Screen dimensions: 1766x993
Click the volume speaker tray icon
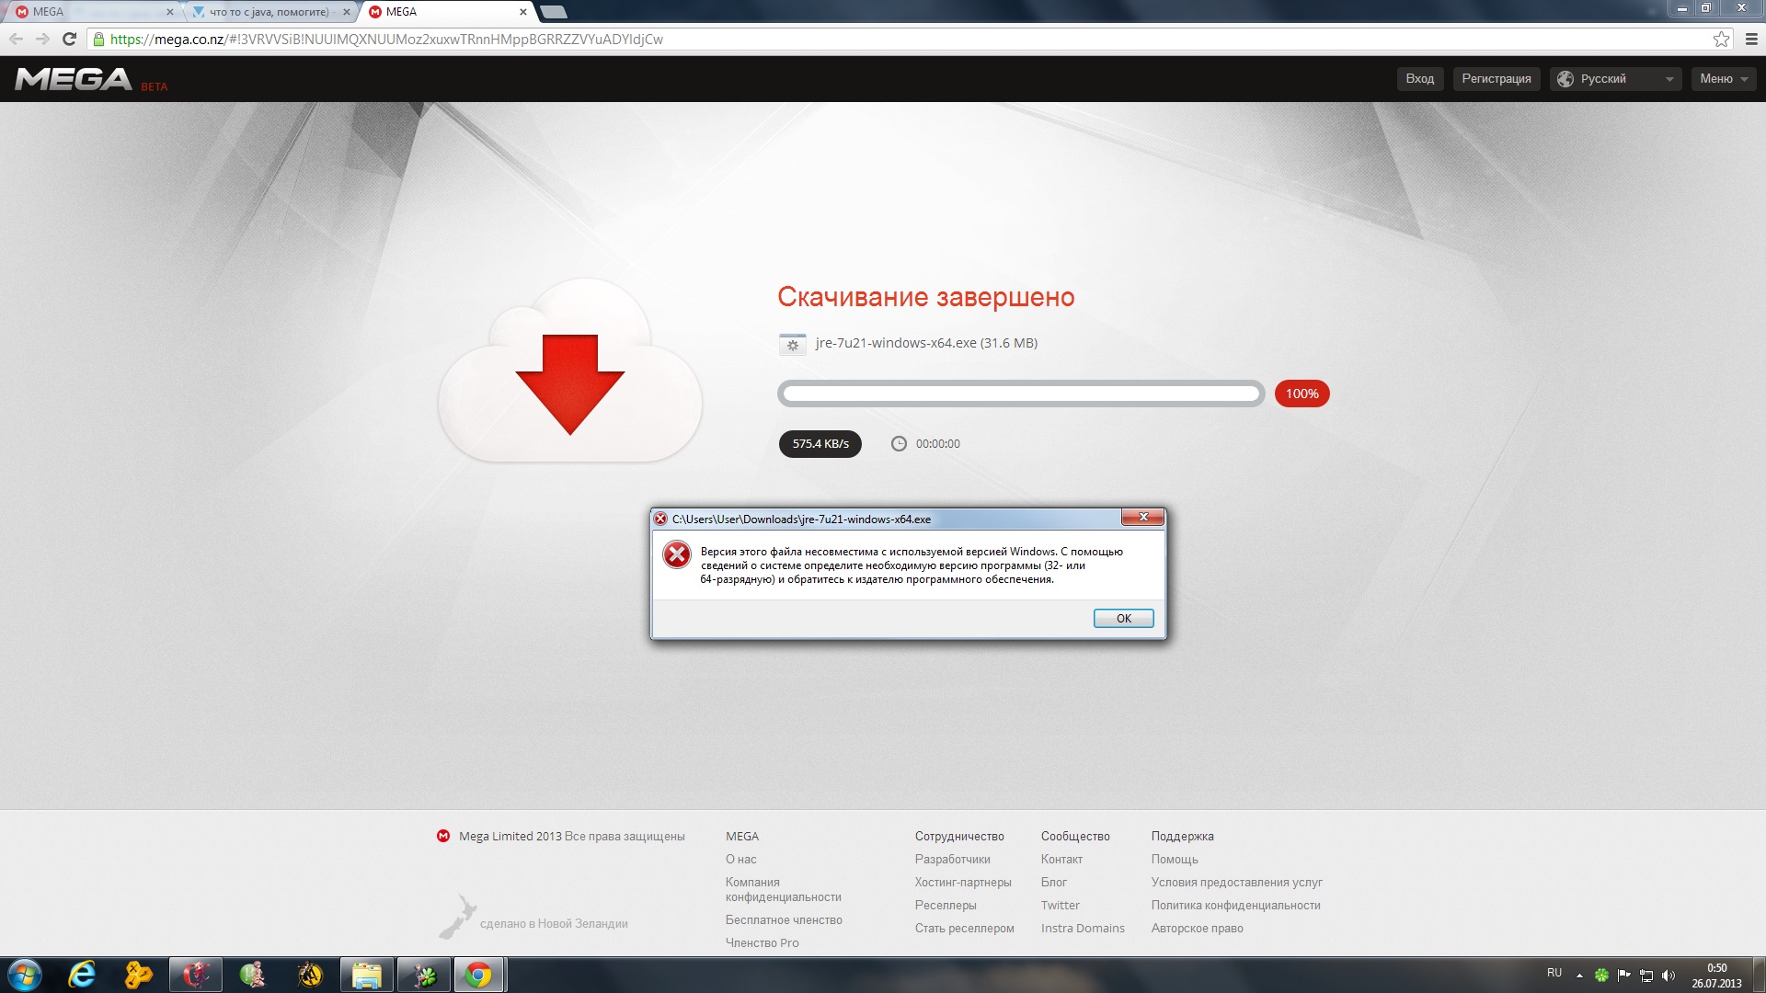[x=1669, y=975]
